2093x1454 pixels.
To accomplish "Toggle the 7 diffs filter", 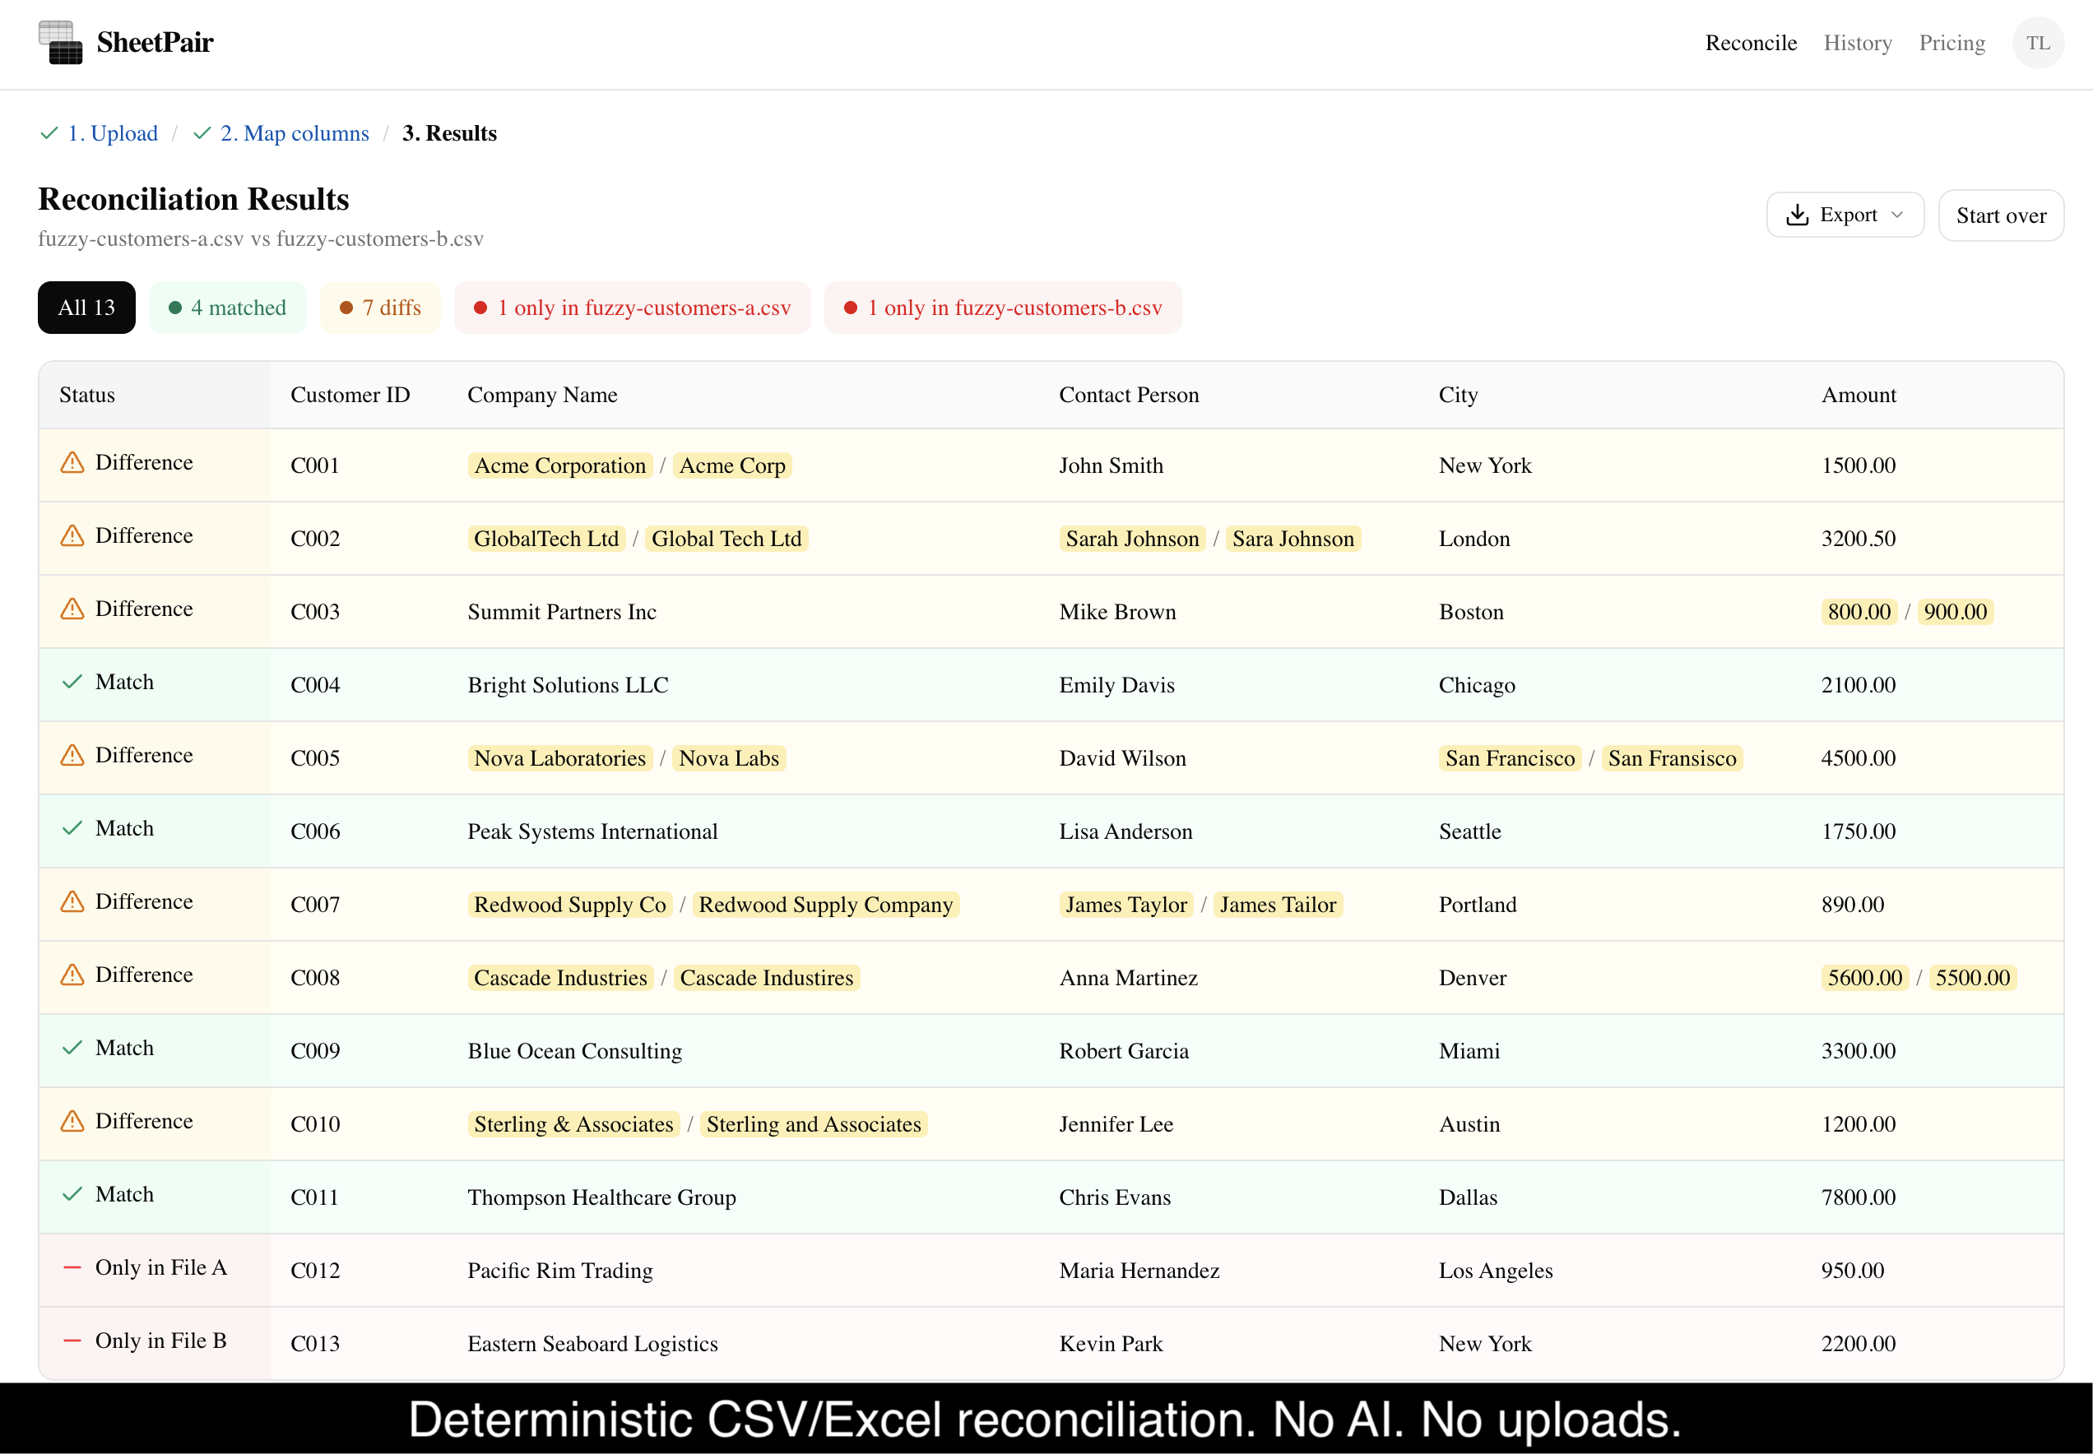I will point(380,308).
